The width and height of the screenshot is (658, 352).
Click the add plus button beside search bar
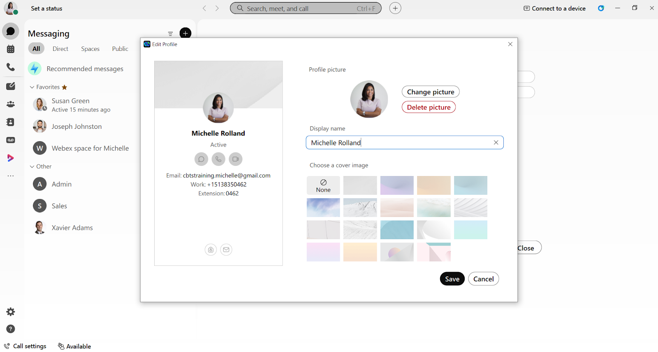point(395,8)
